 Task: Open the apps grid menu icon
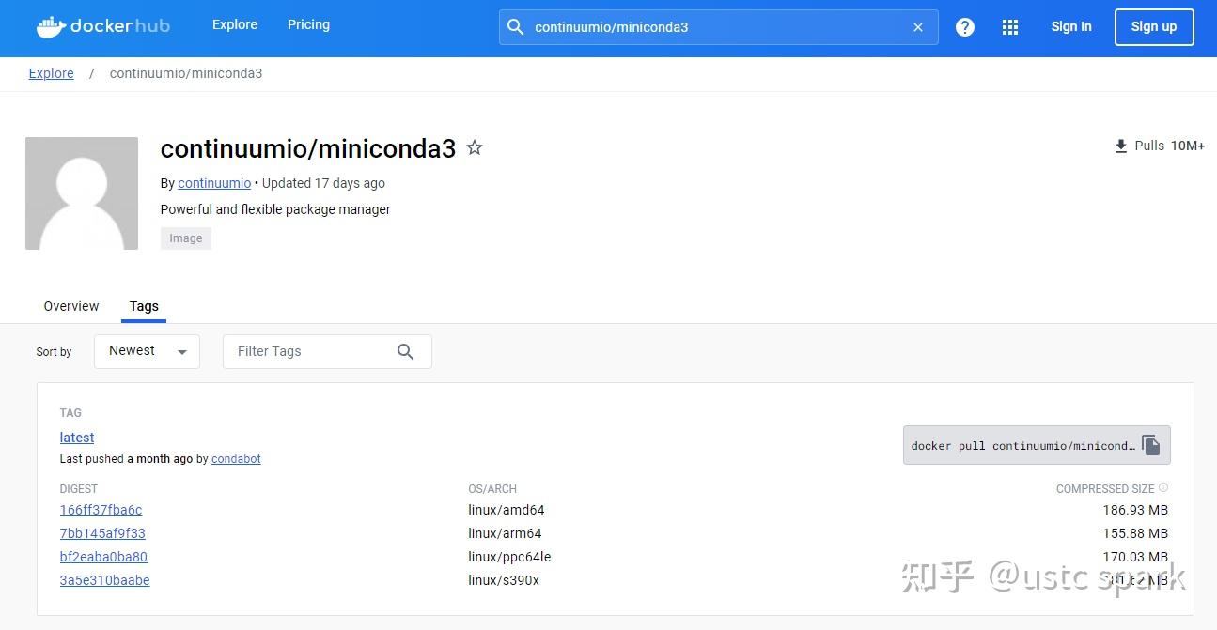pos(1010,26)
